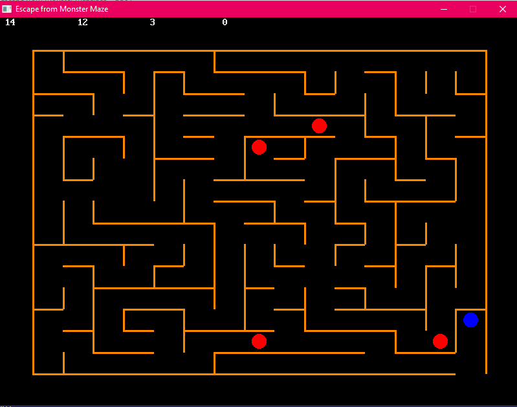Click the red monster just left of topmost monster
This screenshot has width=517, height=407.
(259, 147)
